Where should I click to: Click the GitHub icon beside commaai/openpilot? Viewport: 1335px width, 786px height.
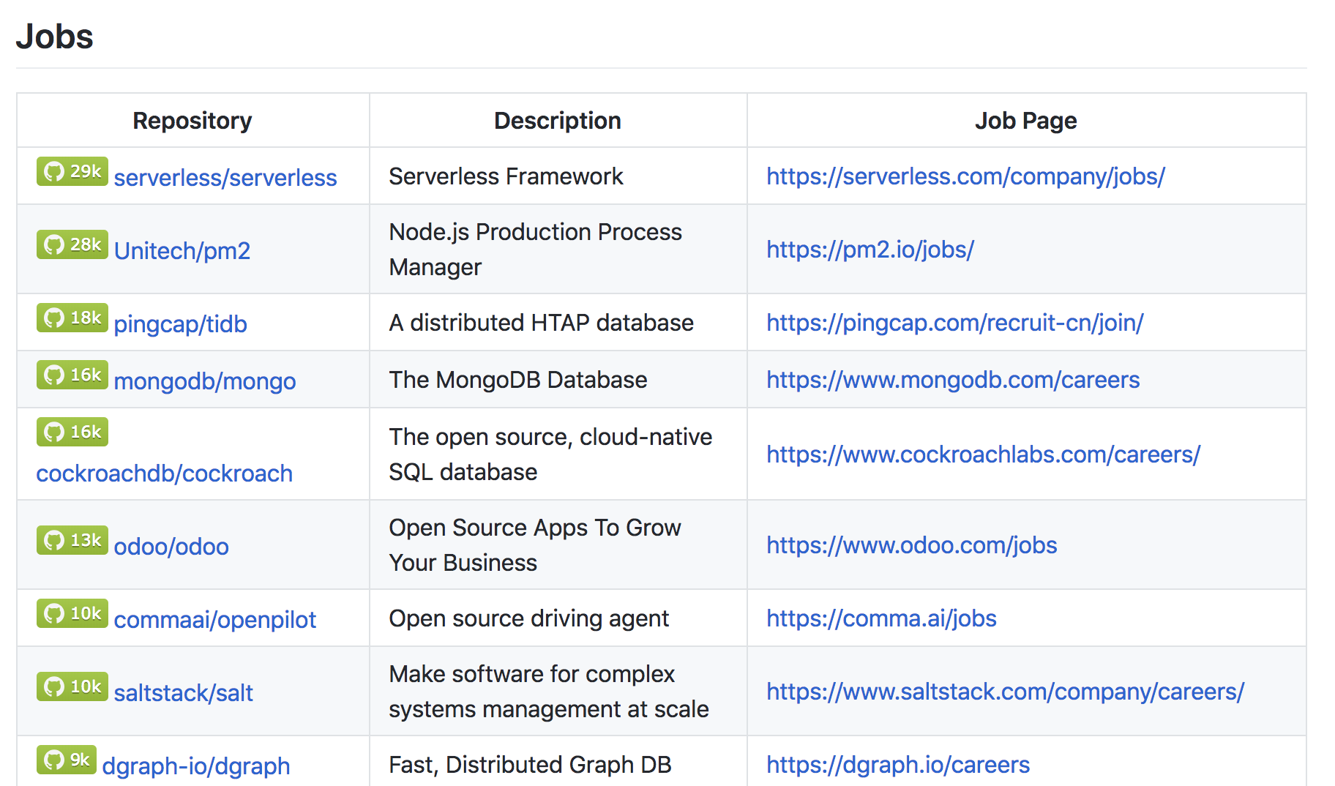pyautogui.click(x=55, y=613)
